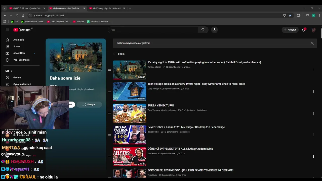The width and height of the screenshot is (322, 181).
Task: Open the account avatar menu
Action: click(x=313, y=30)
